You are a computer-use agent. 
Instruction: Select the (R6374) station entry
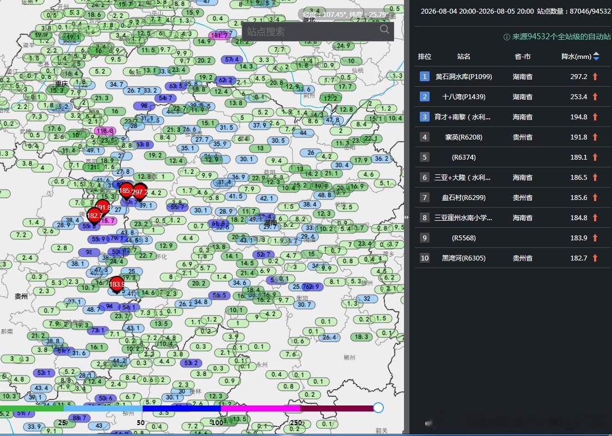[x=464, y=157]
